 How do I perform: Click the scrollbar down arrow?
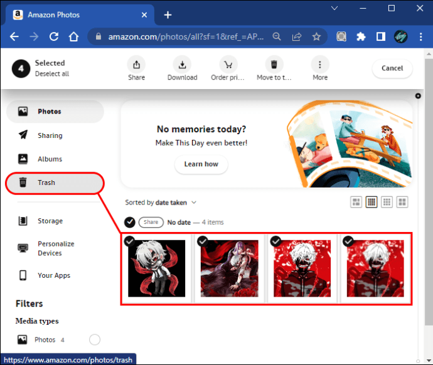point(429,361)
